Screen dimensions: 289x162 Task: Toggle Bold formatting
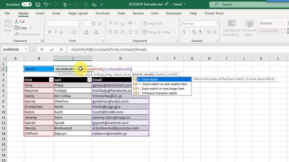pyautogui.click(x=50, y=32)
